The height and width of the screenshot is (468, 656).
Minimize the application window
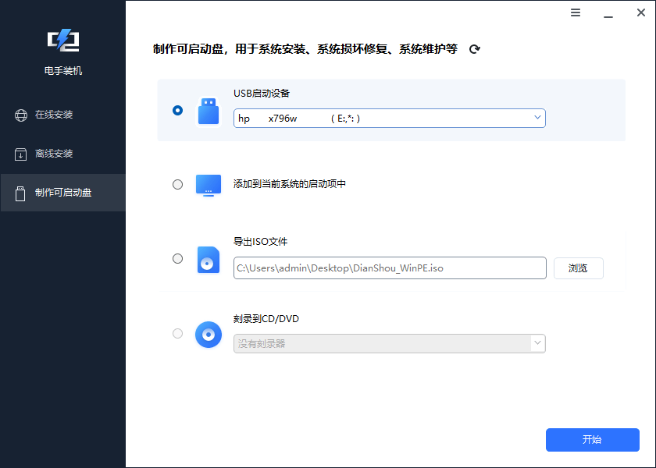[x=605, y=12]
